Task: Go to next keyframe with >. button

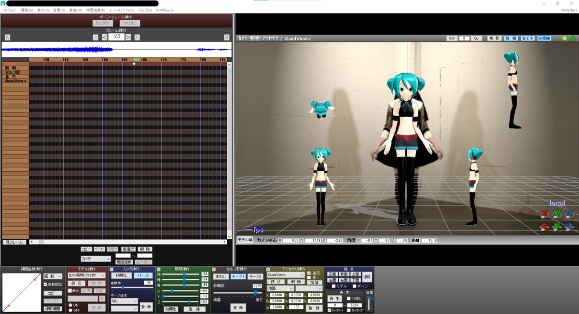Action: click(137, 37)
